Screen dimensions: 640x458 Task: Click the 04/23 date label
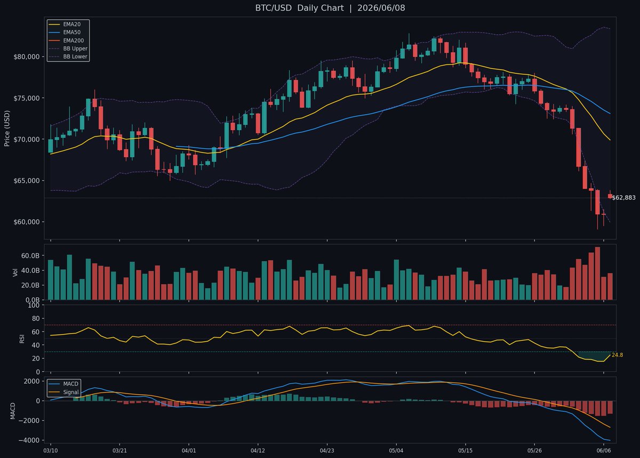[x=327, y=451]
